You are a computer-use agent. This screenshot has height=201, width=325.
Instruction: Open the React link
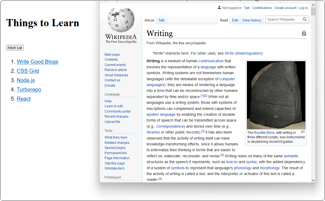(24, 99)
